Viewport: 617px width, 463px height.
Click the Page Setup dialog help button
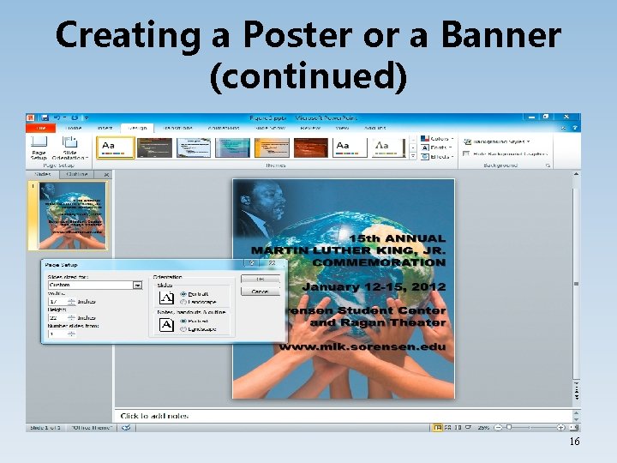[x=252, y=263]
